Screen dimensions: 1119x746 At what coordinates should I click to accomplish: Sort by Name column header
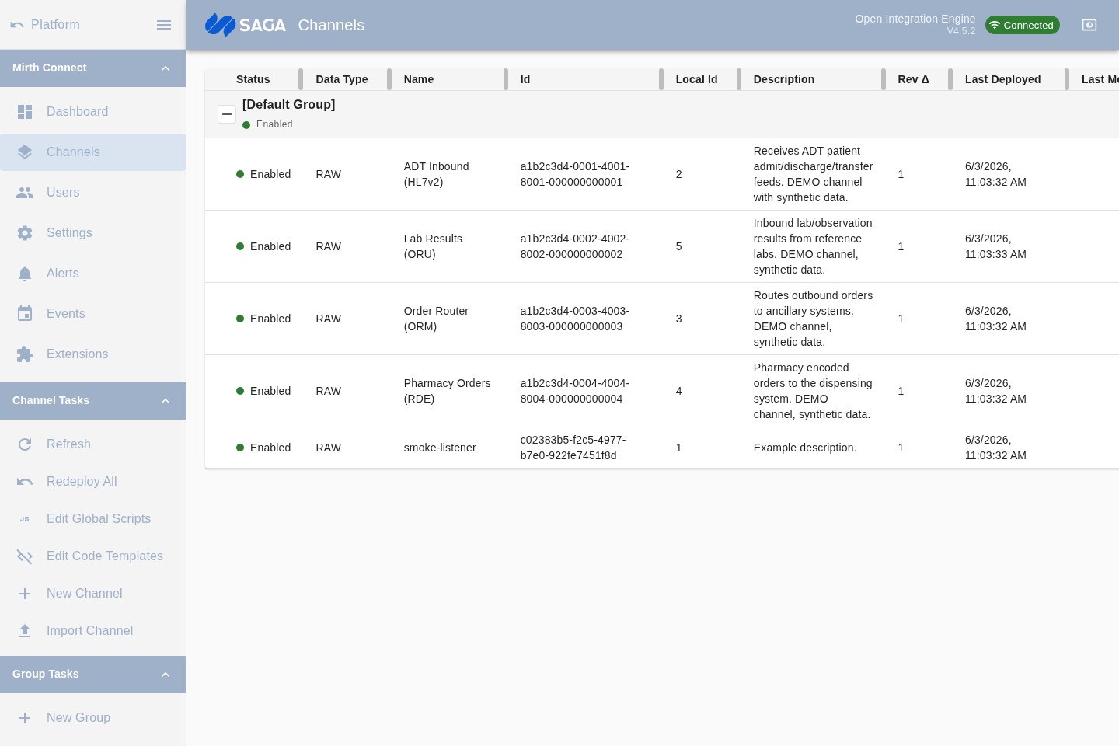pos(419,79)
